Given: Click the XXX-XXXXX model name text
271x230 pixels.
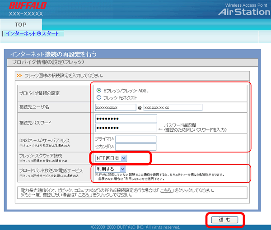Looking at the screenshot, I should point(26,14).
